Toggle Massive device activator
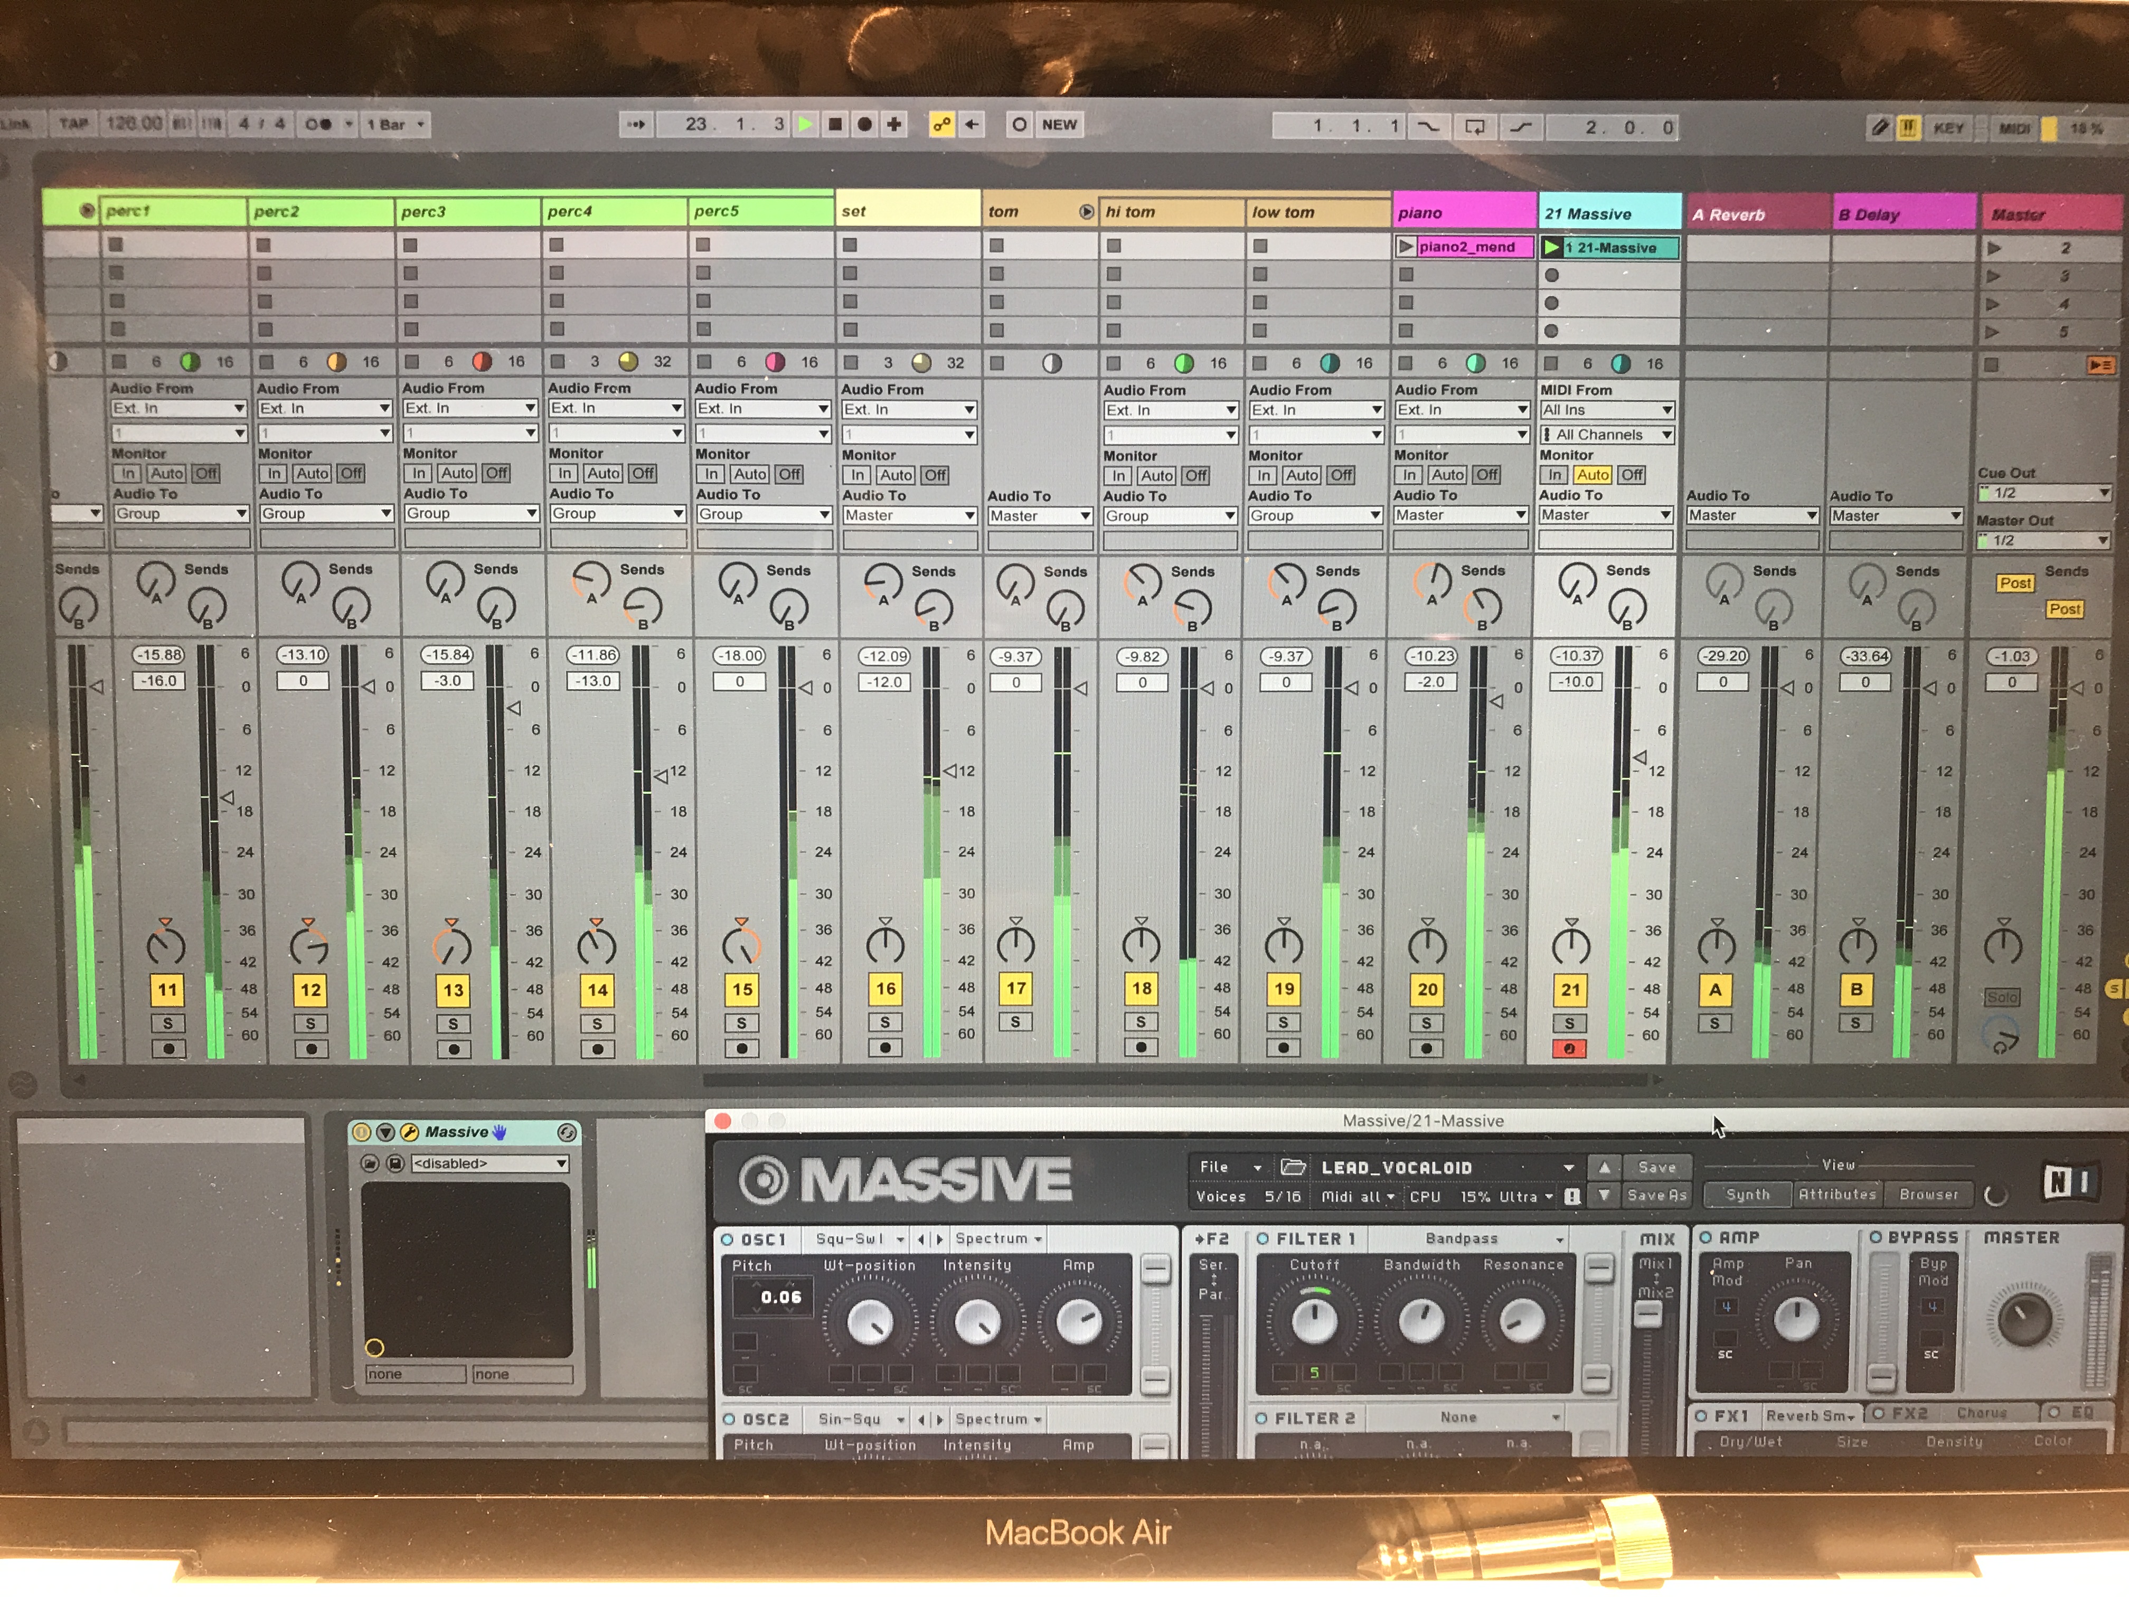2129x1597 pixels. point(362,1132)
